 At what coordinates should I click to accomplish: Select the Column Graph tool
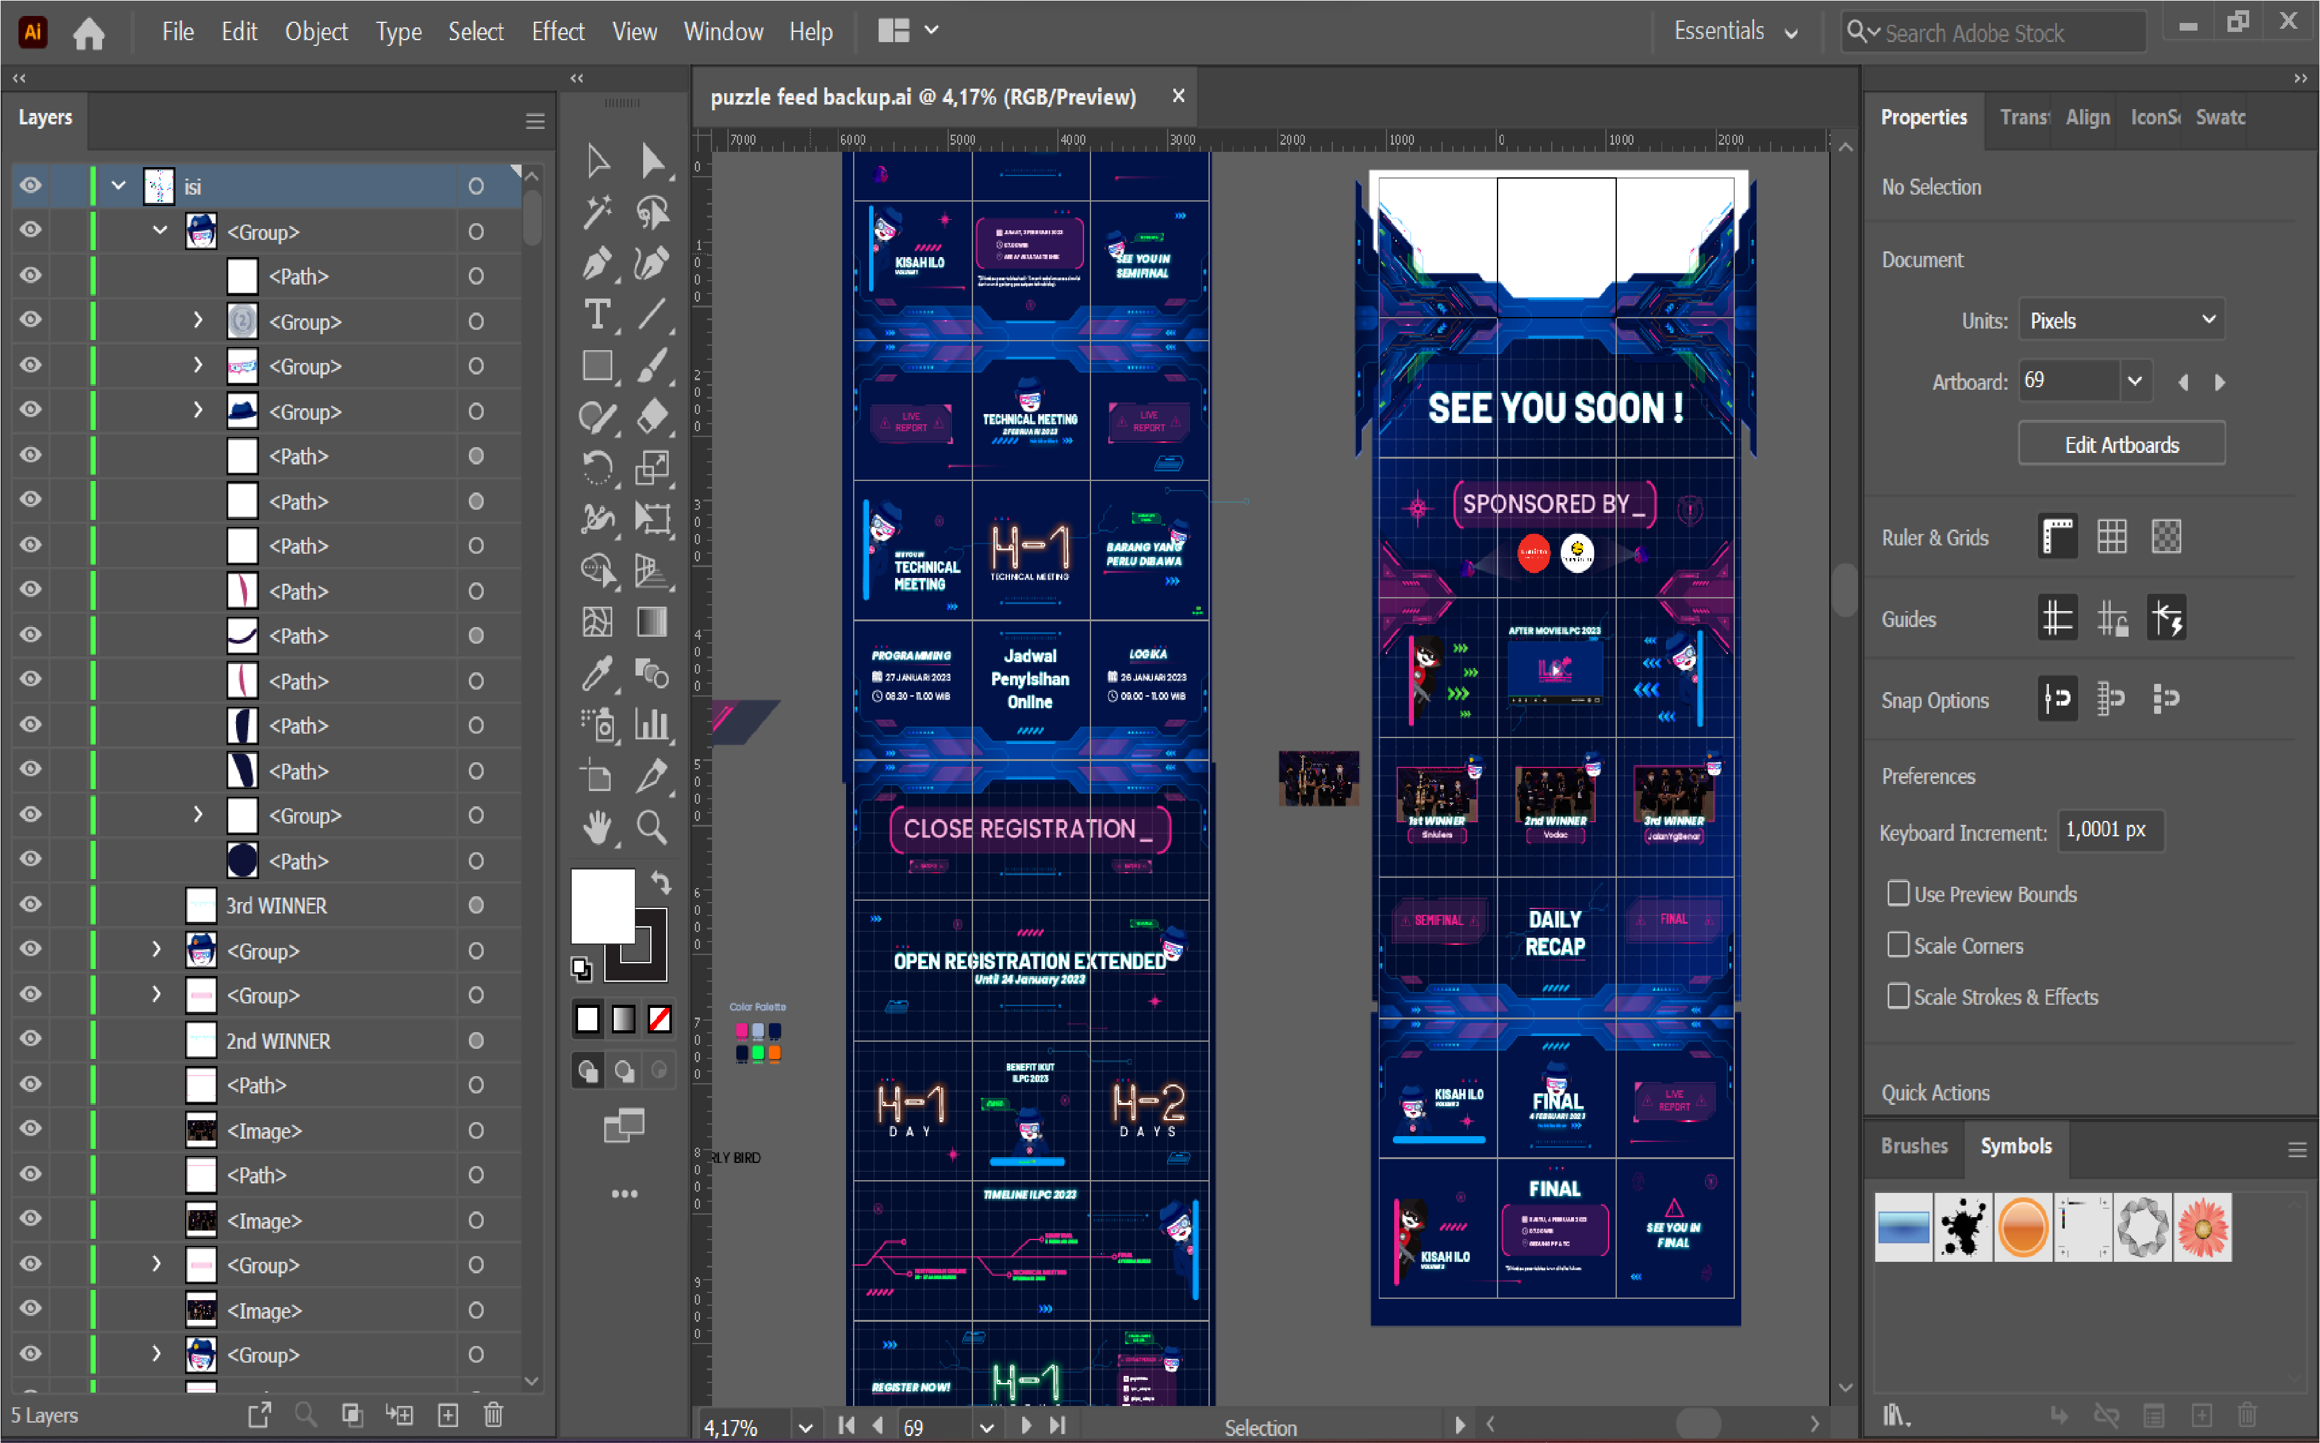(653, 725)
